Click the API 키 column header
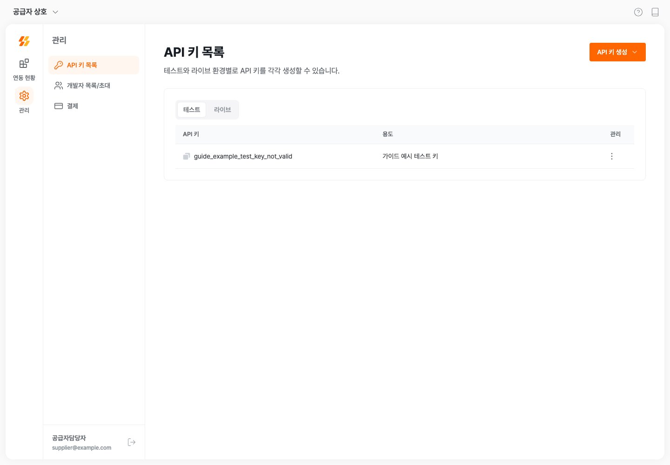Image resolution: width=670 pixels, height=465 pixels. 191,134
